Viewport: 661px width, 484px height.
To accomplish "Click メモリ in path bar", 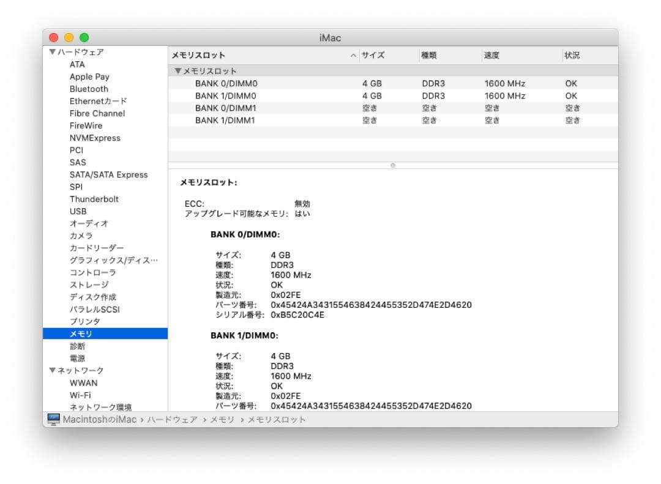I will (x=222, y=420).
